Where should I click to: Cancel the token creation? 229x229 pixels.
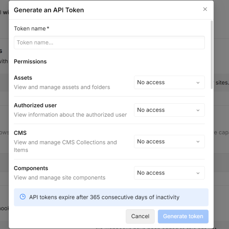[x=140, y=216]
